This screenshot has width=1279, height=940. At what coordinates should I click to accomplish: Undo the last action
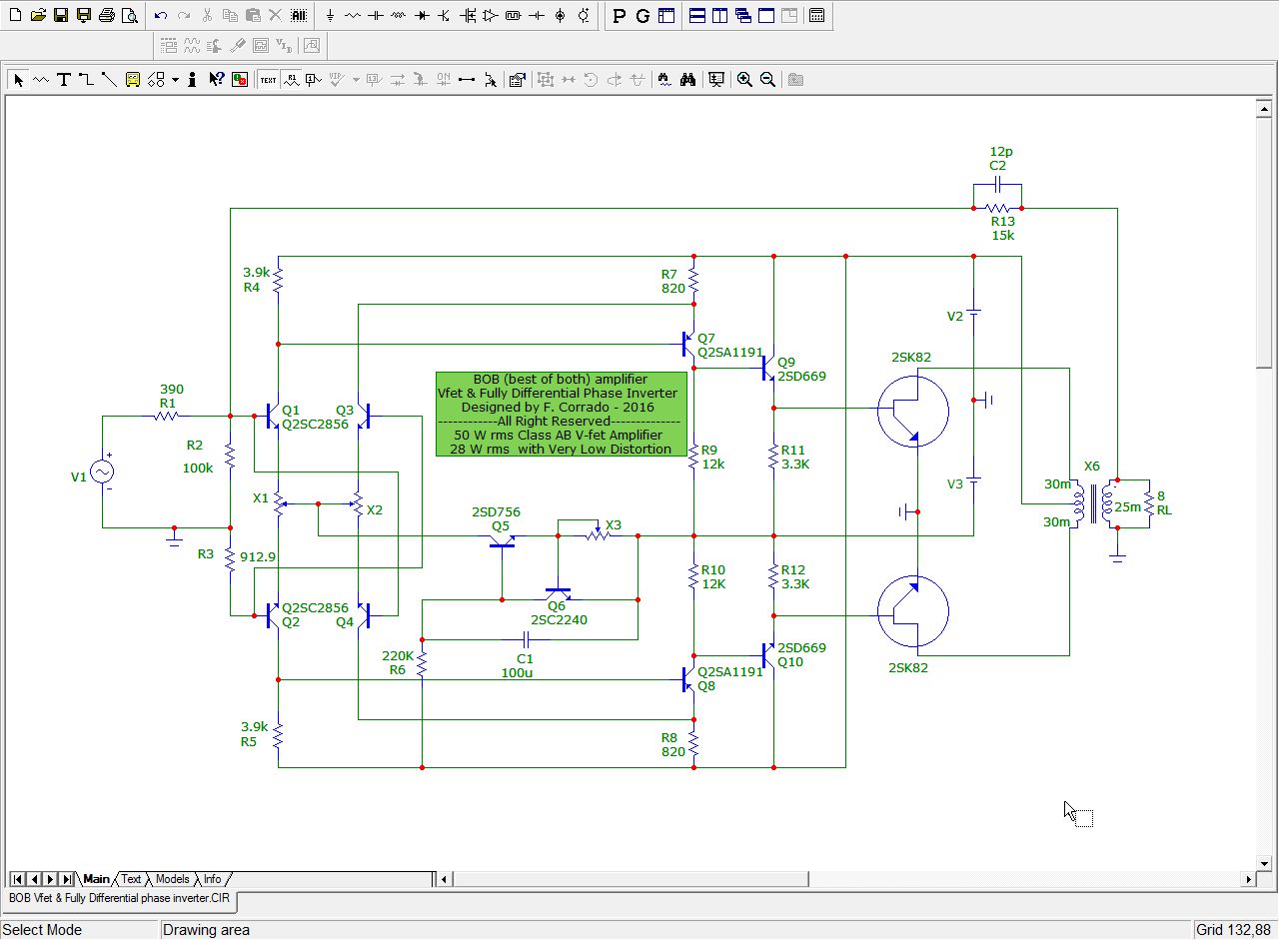tap(161, 16)
